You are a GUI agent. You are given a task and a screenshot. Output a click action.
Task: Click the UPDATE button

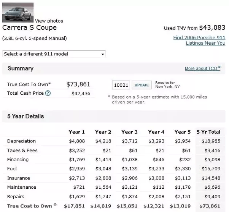coord(142,85)
